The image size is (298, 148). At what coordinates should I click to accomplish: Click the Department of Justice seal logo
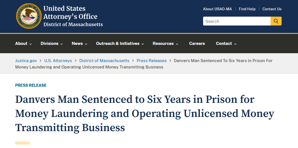(x=29, y=16)
